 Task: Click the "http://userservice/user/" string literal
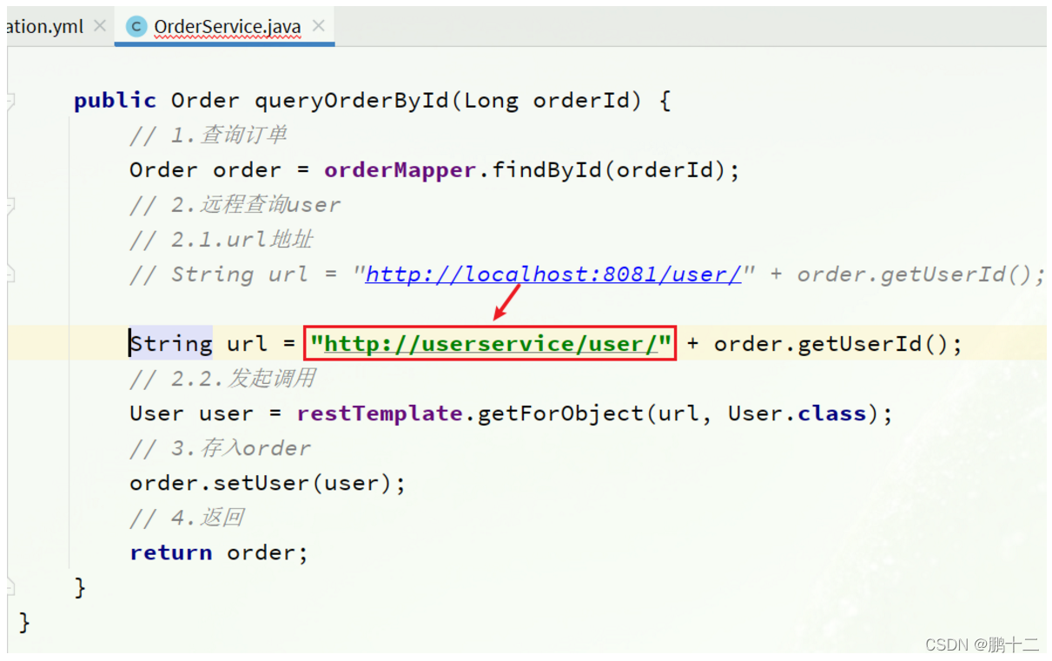[x=492, y=344]
